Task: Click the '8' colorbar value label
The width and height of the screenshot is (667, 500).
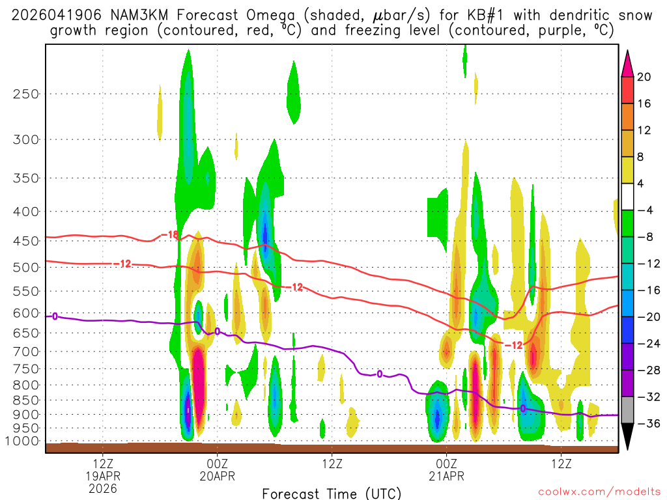Action: pyautogui.click(x=640, y=157)
